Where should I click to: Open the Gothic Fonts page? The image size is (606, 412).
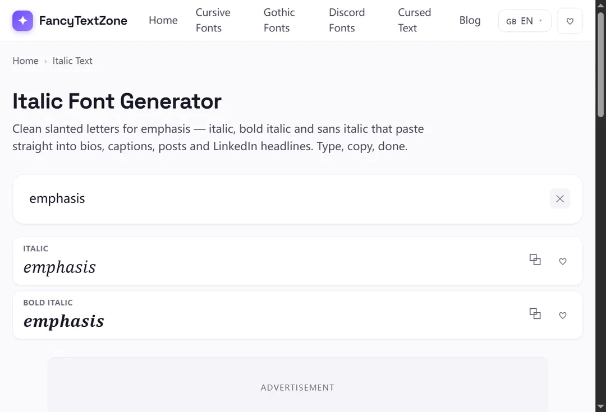click(x=279, y=20)
